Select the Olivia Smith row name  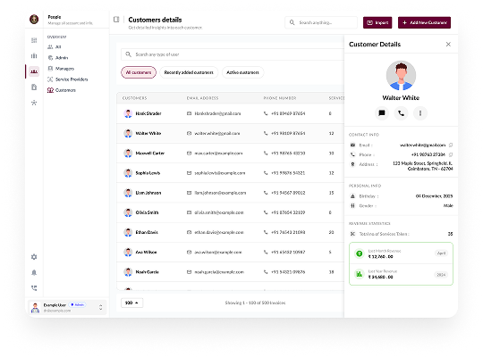pos(147,212)
